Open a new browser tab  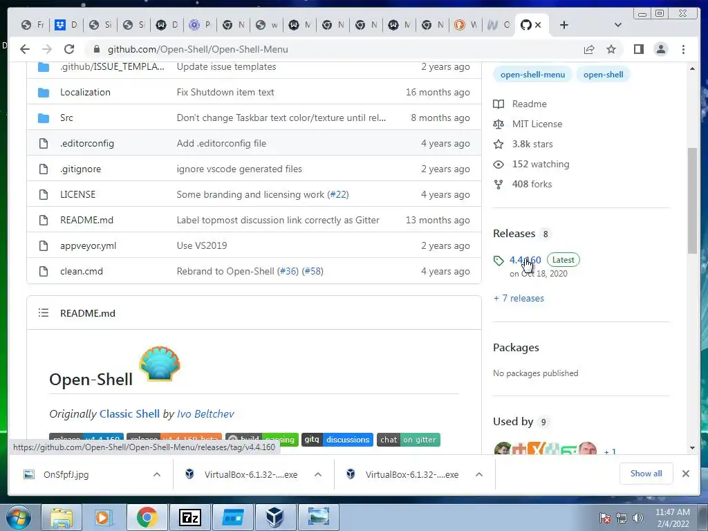[564, 25]
